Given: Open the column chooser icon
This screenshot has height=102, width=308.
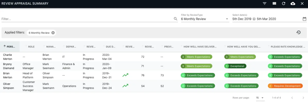Looking at the screenshot, I should (274, 4).
